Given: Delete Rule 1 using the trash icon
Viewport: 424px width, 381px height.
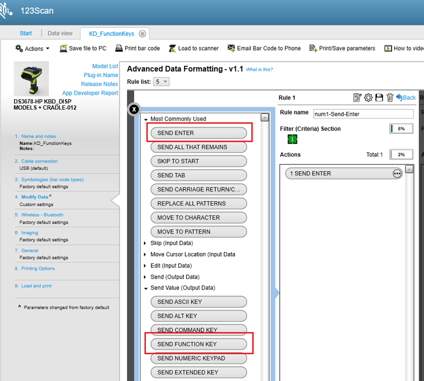Looking at the screenshot, I should pos(390,98).
